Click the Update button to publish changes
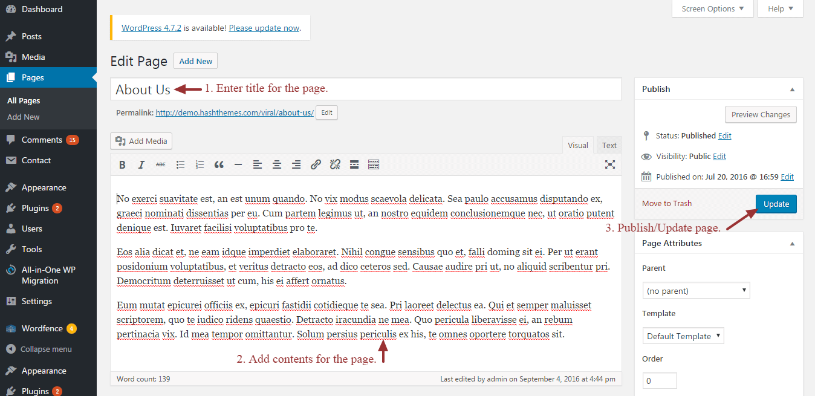815x396 pixels. (x=776, y=204)
